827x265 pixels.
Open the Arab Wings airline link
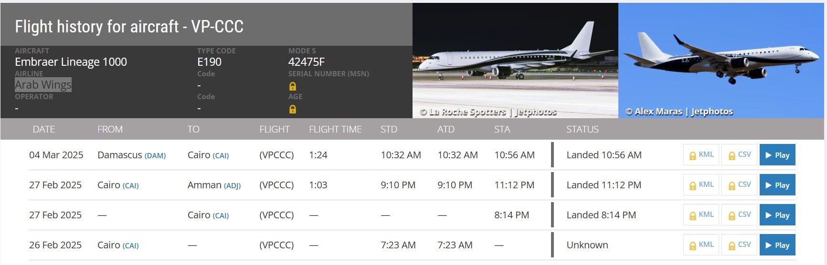pyautogui.click(x=43, y=85)
